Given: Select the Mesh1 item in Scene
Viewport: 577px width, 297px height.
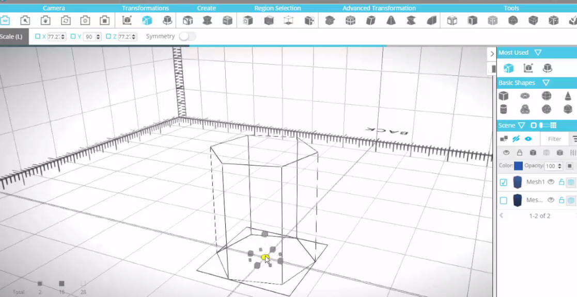Looking at the screenshot, I should [536, 181].
